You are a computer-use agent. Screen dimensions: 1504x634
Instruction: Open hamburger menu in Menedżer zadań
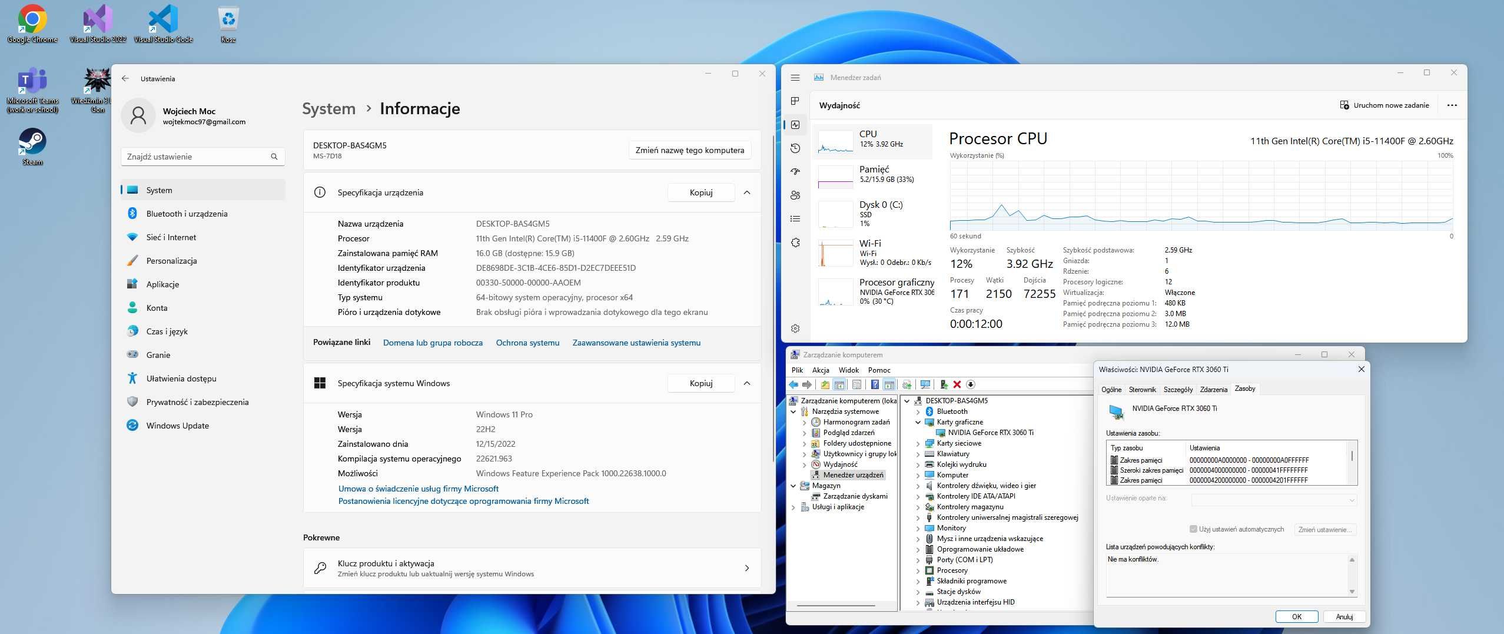[795, 77]
